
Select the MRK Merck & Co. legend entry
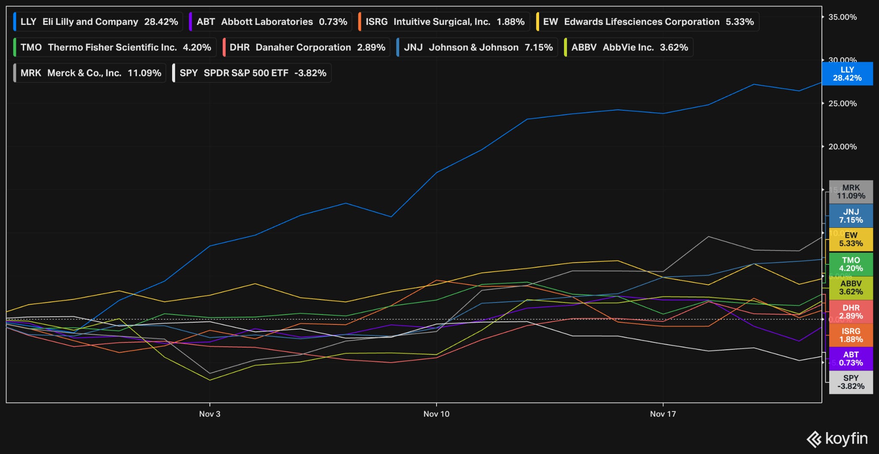(90, 73)
